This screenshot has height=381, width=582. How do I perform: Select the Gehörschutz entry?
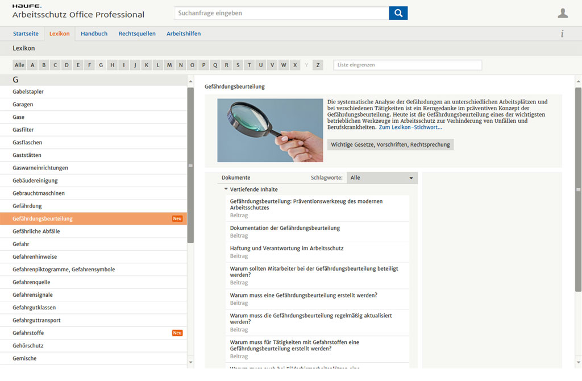(93, 346)
